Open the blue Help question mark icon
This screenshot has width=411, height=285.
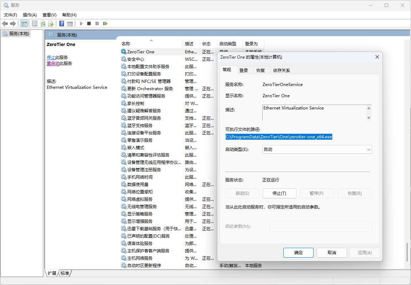(62, 24)
